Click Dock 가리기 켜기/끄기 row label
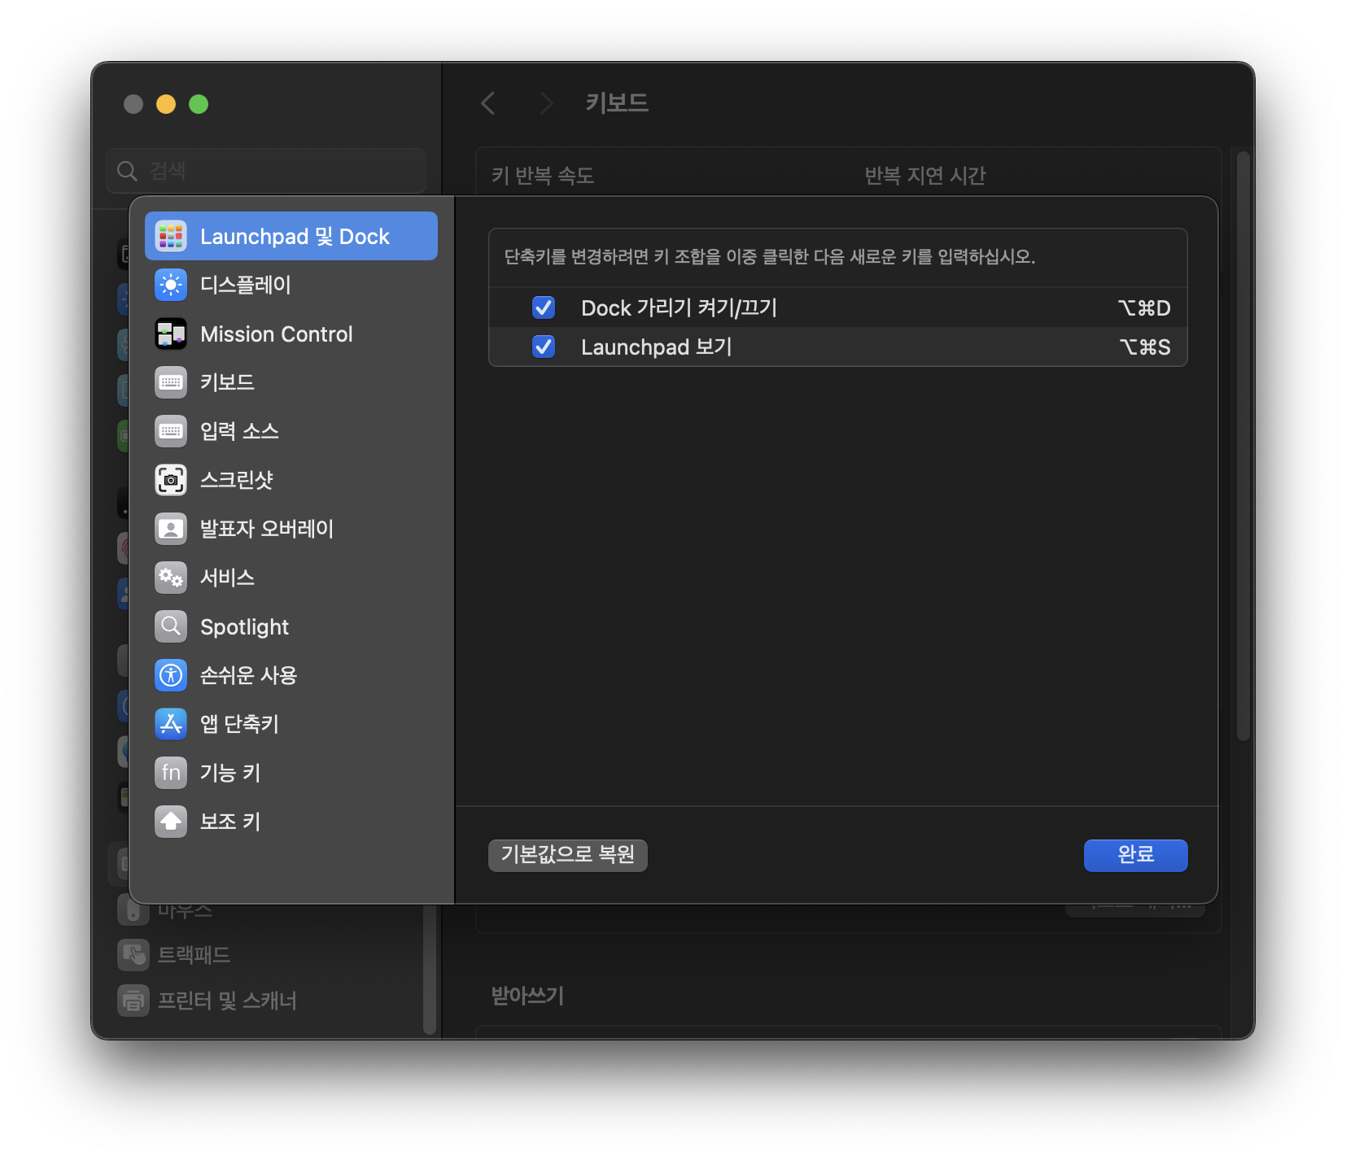The height and width of the screenshot is (1160, 1346). coord(680,307)
